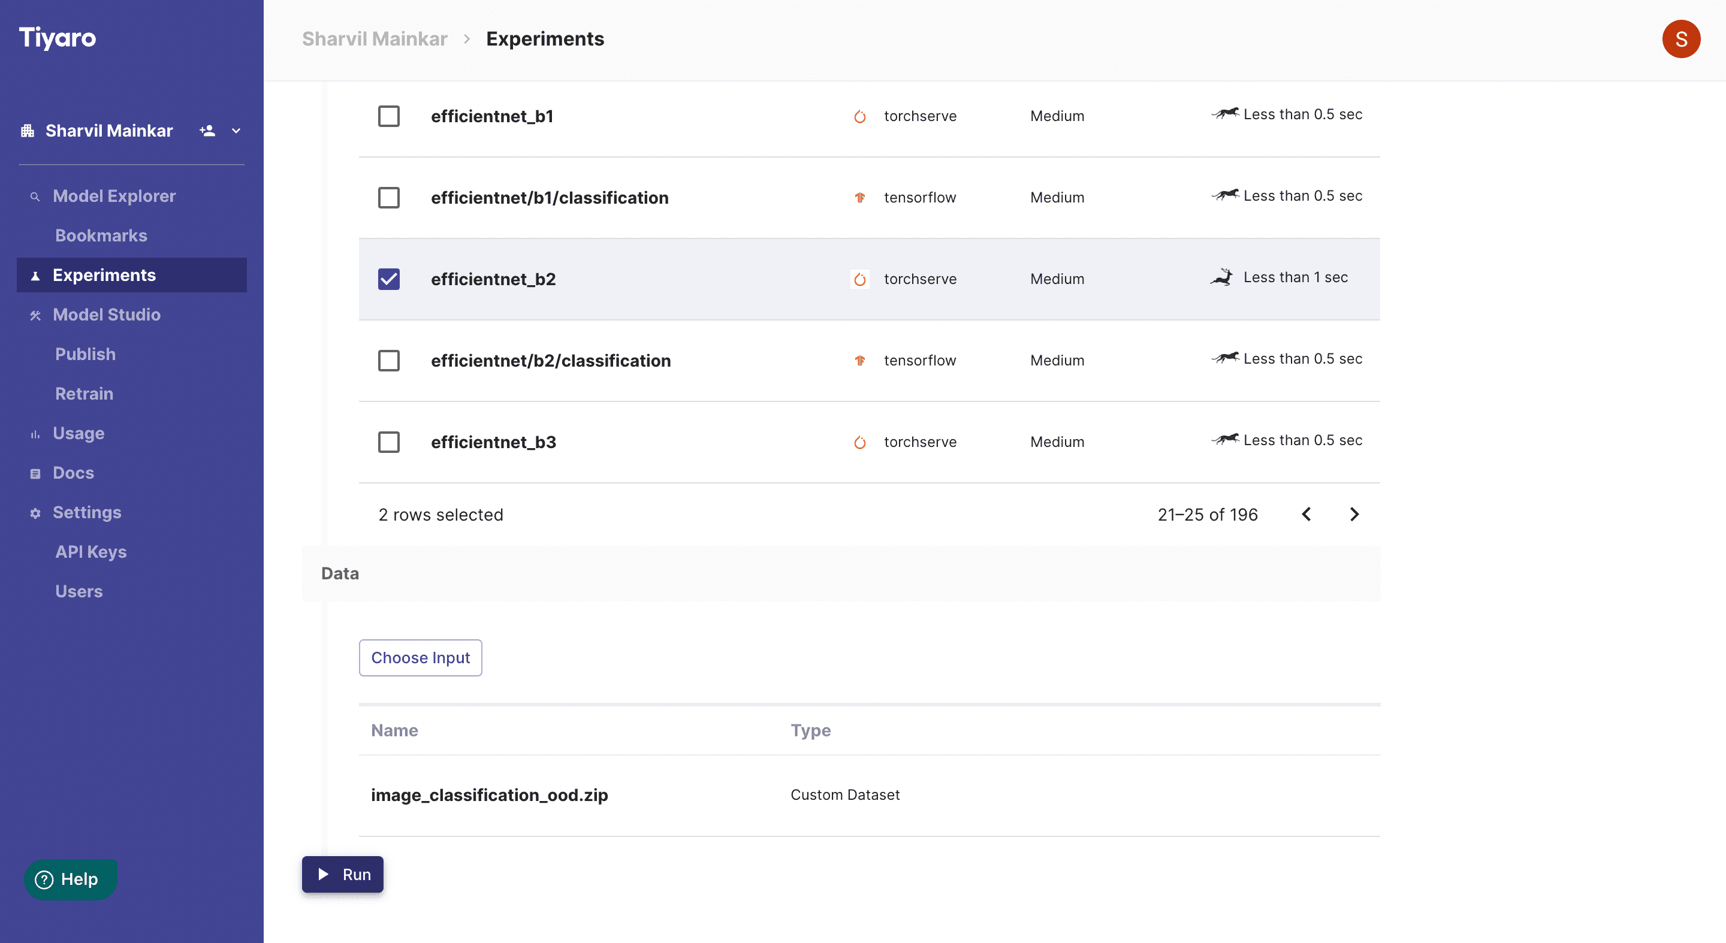Viewport: 1726px width, 943px height.
Task: Open the Usage sidebar item
Action: point(79,433)
